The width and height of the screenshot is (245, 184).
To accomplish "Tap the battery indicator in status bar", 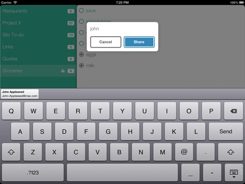I will pos(241,3).
